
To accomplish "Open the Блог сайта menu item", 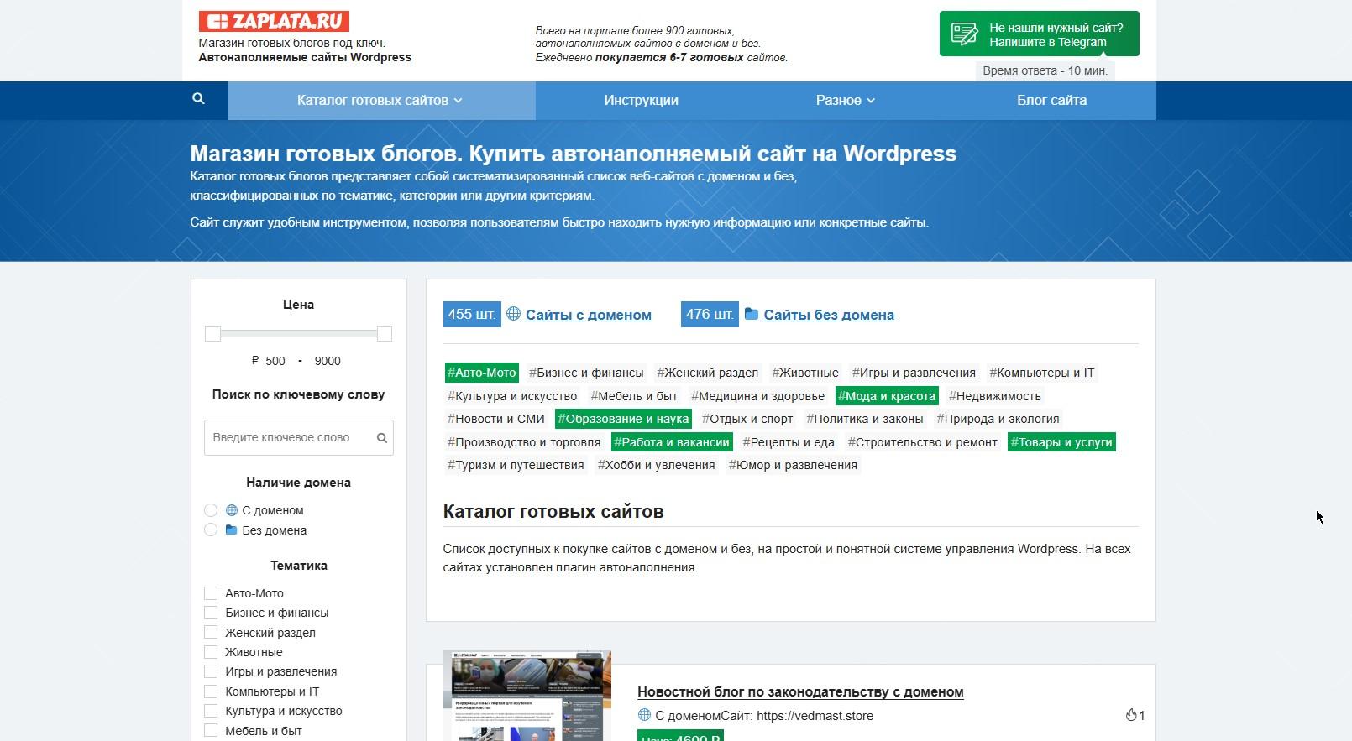I will tap(1051, 100).
